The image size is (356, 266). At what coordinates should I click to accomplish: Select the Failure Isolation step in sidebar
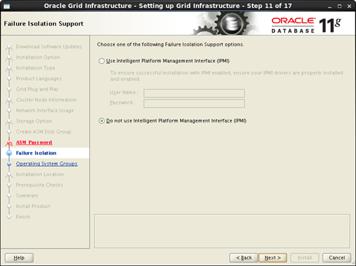36,153
